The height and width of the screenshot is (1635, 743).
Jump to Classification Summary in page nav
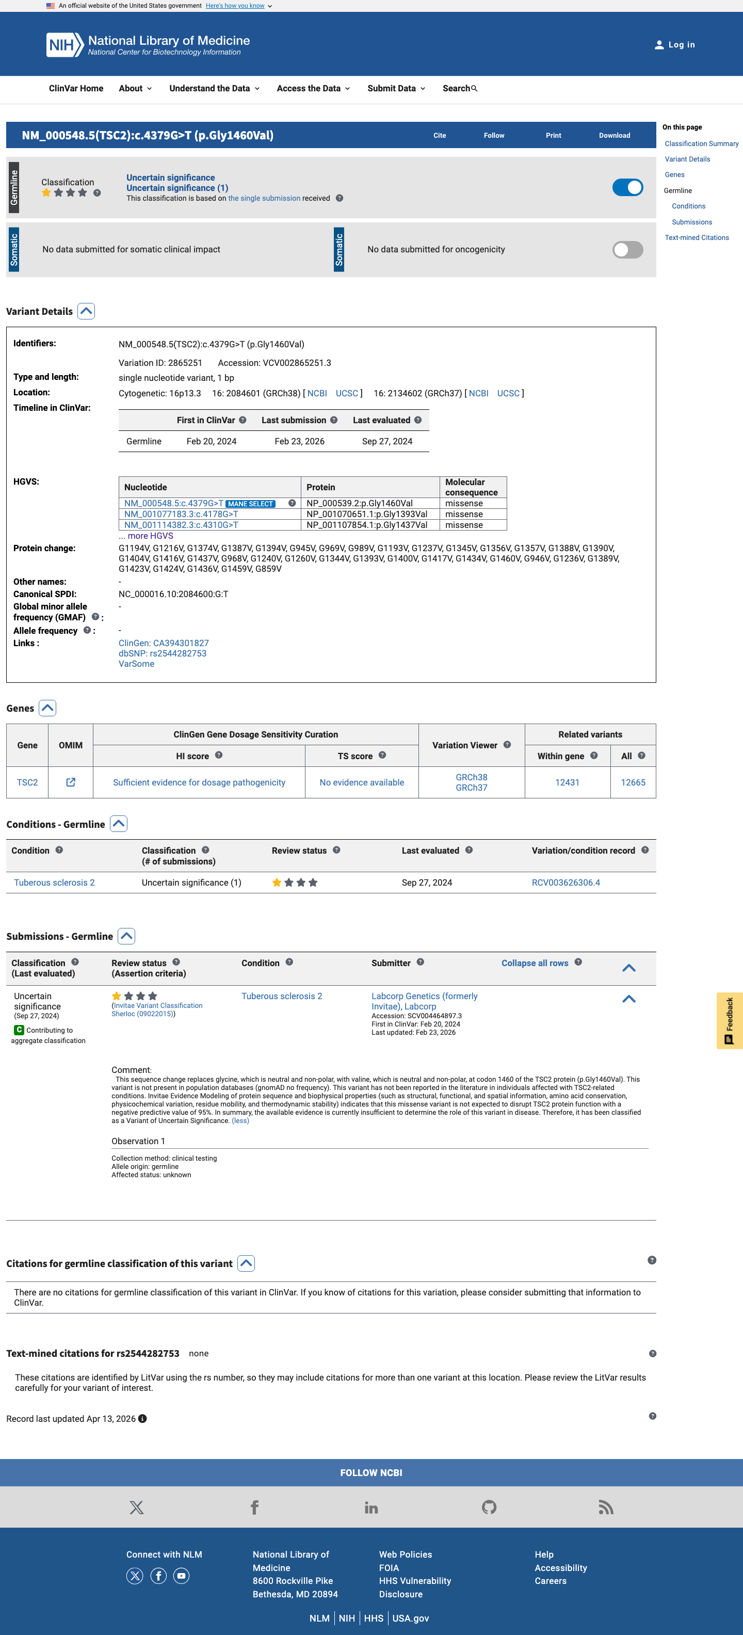701,144
